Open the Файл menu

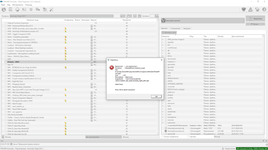click(3, 5)
